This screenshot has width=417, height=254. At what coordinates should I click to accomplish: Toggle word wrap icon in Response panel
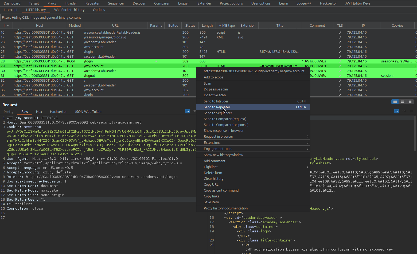click(396, 111)
